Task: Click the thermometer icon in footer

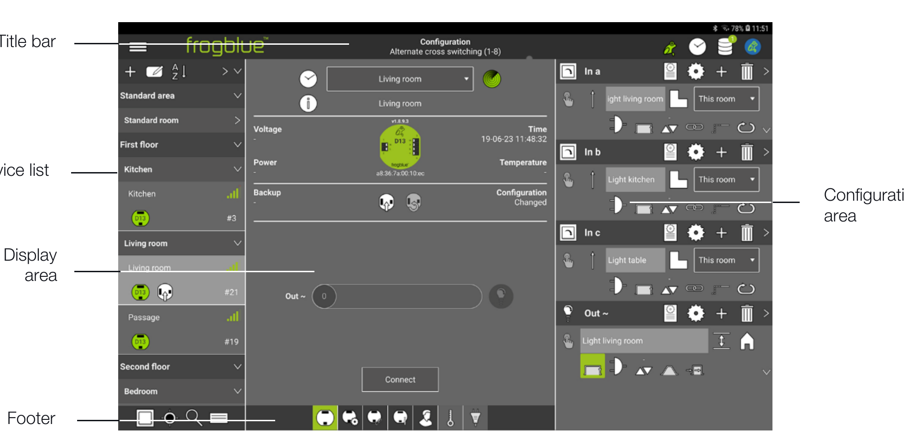Action: coord(451,418)
